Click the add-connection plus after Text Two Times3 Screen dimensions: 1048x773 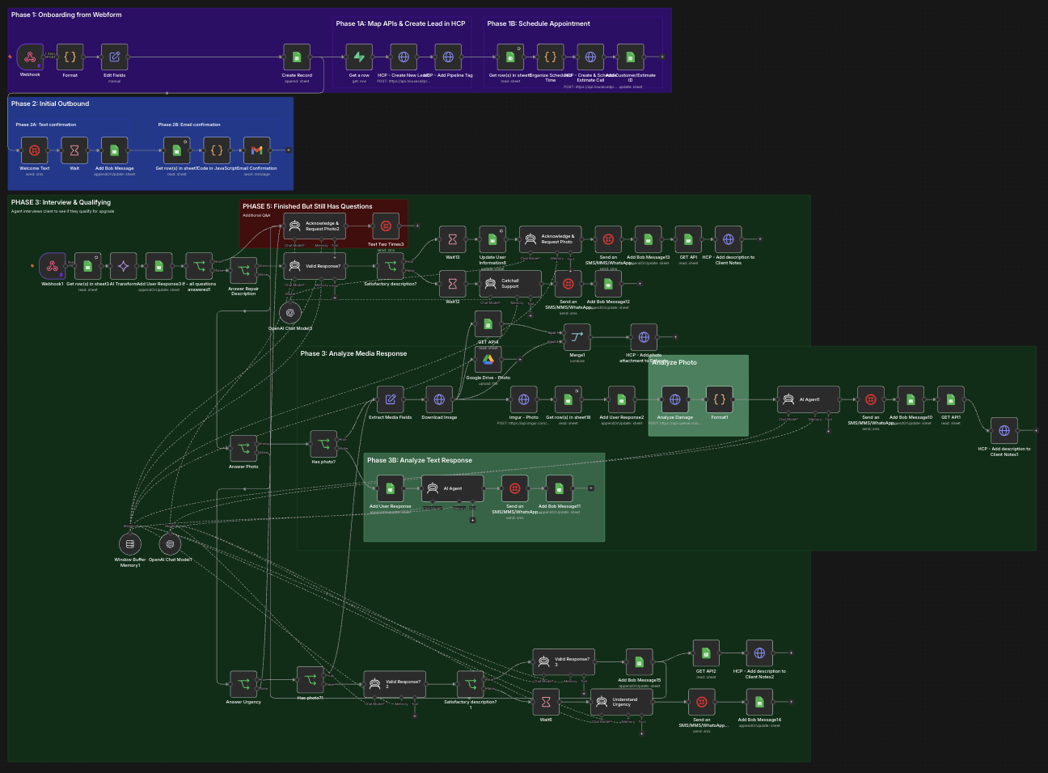pyautogui.click(x=417, y=226)
